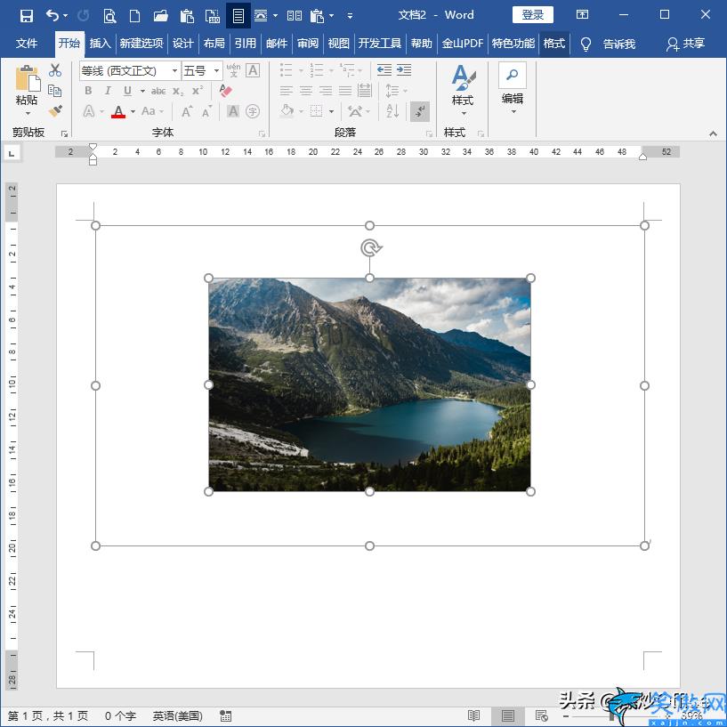Switch to web layout view in status bar

click(541, 715)
